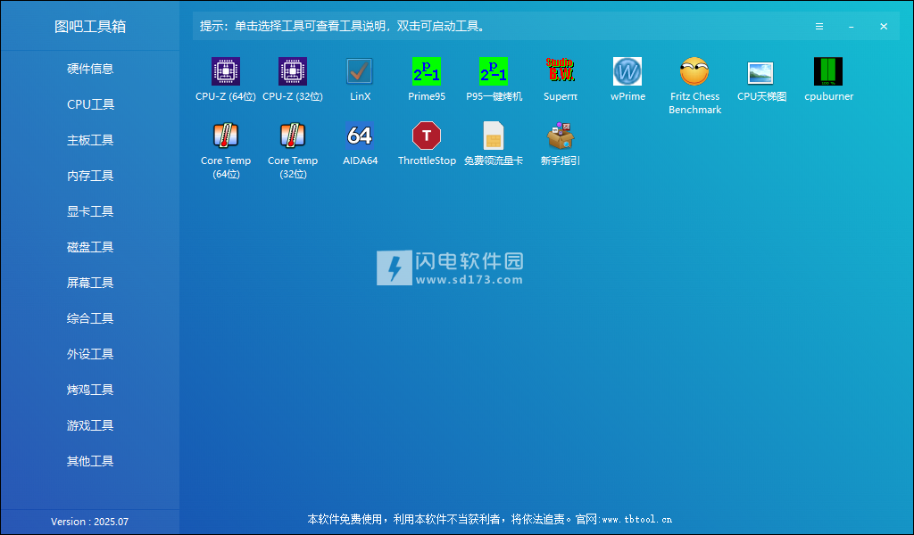
Task: Show the 烤鸡工具 category
Action: 90,390
